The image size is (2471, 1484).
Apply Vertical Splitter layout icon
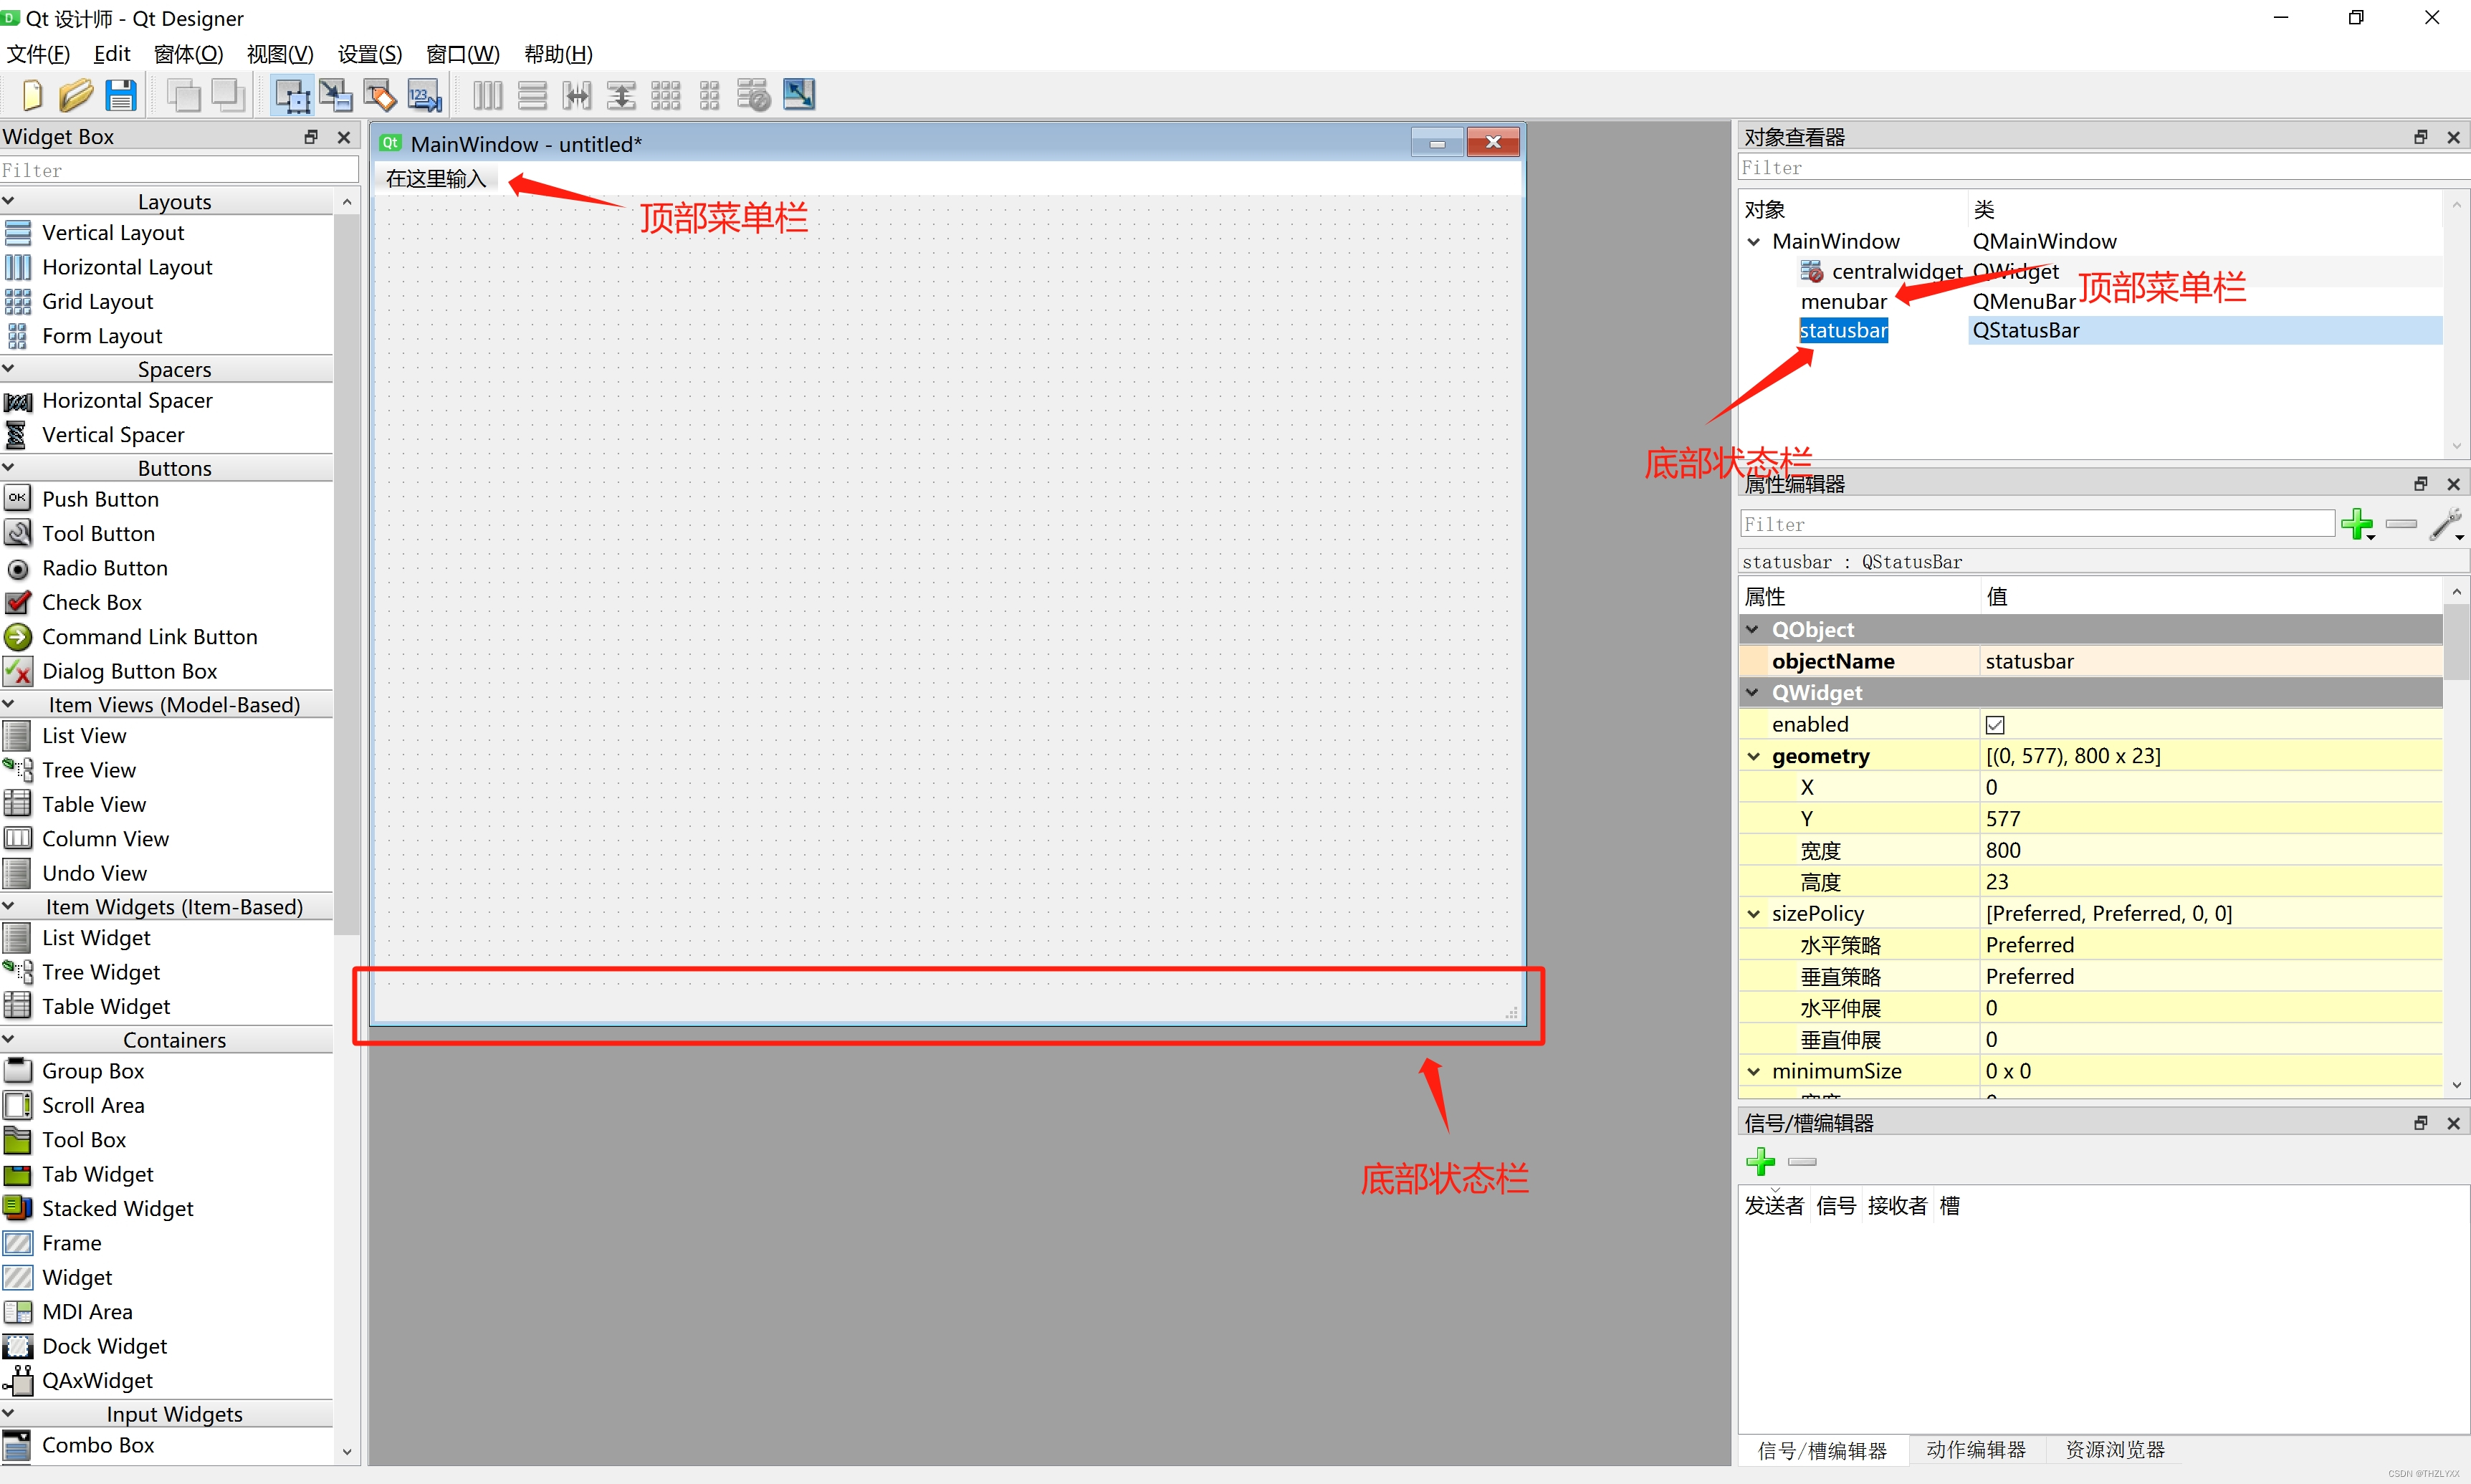point(621,95)
